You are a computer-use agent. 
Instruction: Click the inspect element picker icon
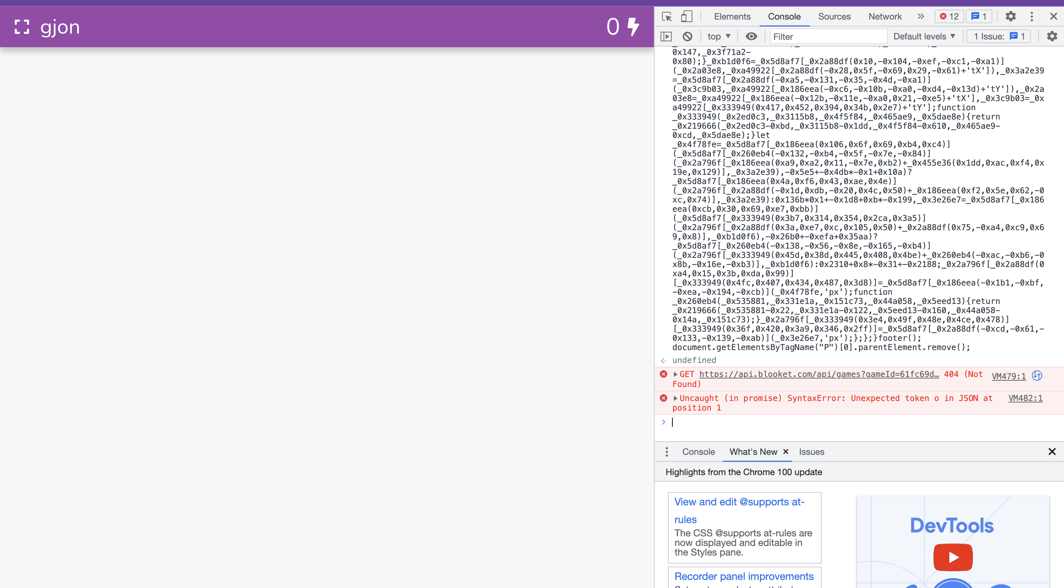(666, 17)
